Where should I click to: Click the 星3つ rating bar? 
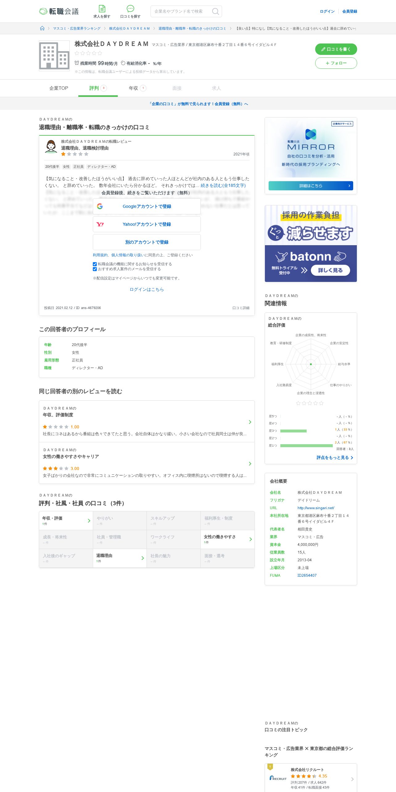pyautogui.click(x=293, y=431)
